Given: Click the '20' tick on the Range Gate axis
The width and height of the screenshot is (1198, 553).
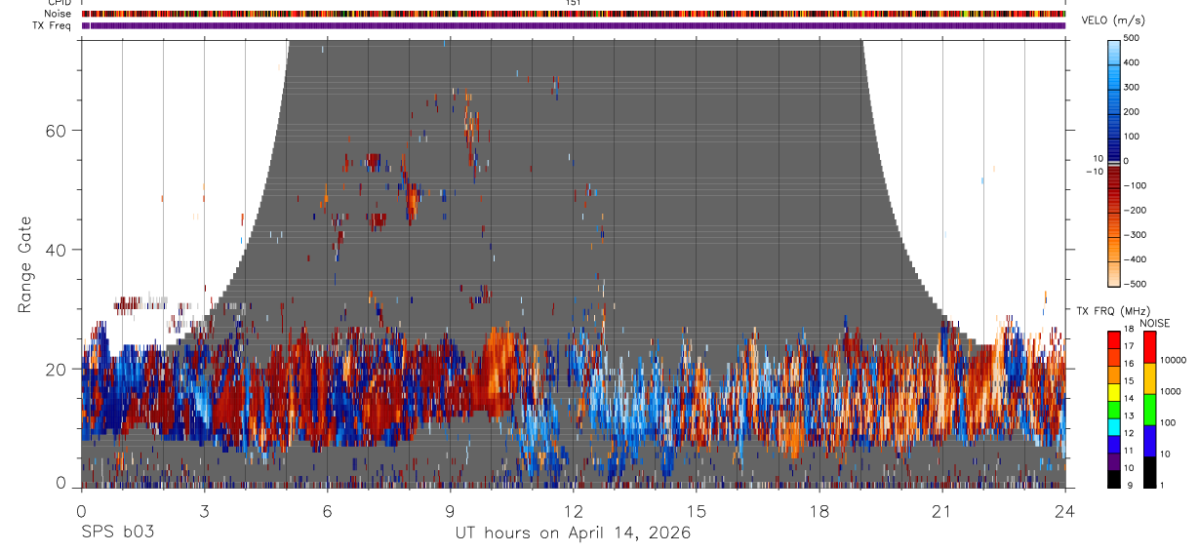Looking at the screenshot, I should point(57,369).
